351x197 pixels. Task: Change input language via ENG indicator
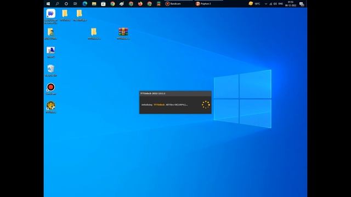(280, 4)
